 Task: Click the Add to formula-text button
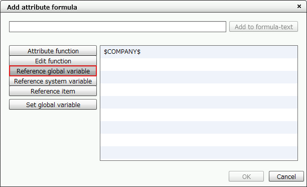(263, 27)
